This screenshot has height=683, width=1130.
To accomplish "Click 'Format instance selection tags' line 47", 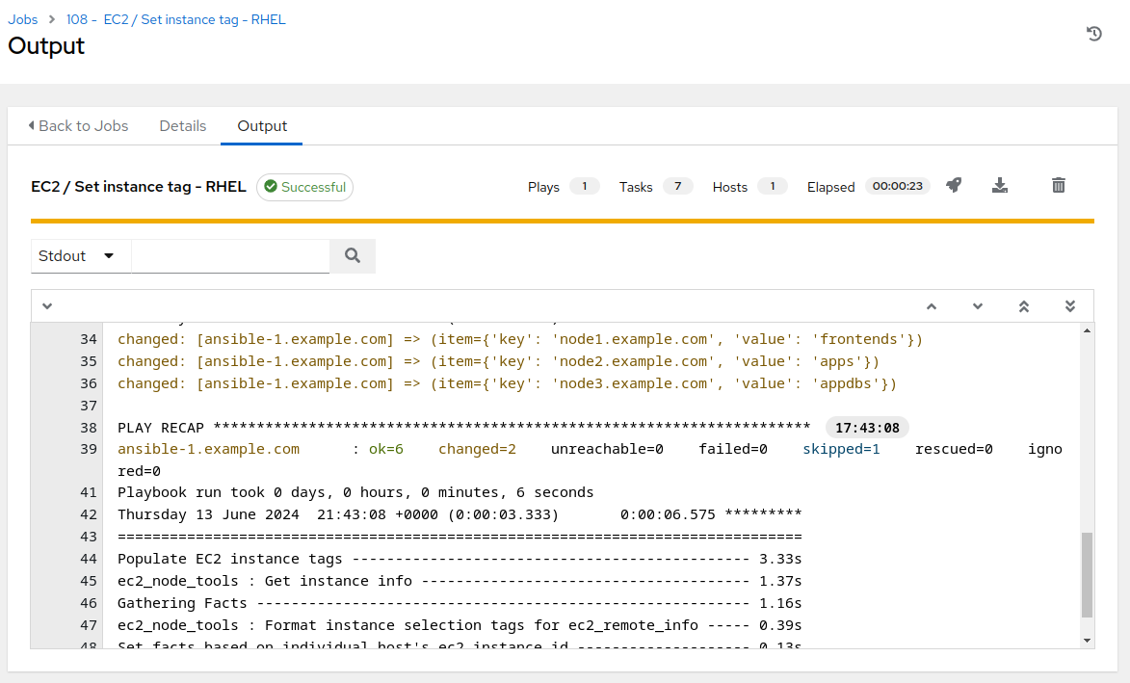I will 460,626.
